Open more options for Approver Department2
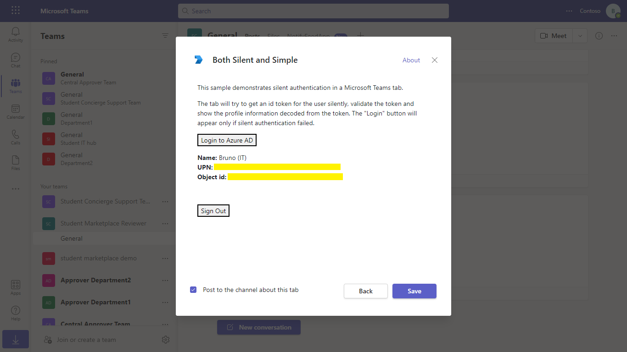This screenshot has height=352, width=627. [165, 280]
